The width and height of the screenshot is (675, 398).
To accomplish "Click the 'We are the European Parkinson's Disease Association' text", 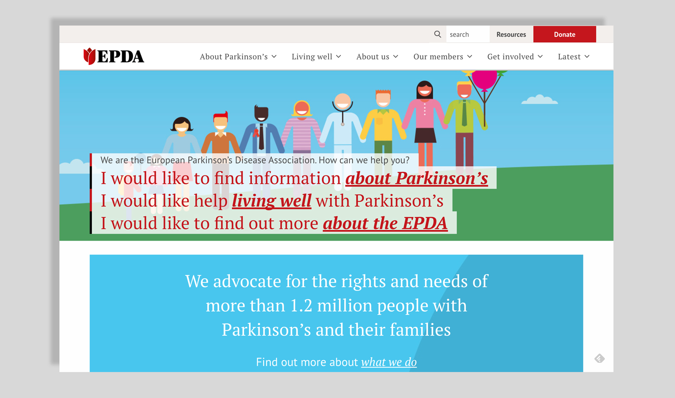I will pos(255,160).
